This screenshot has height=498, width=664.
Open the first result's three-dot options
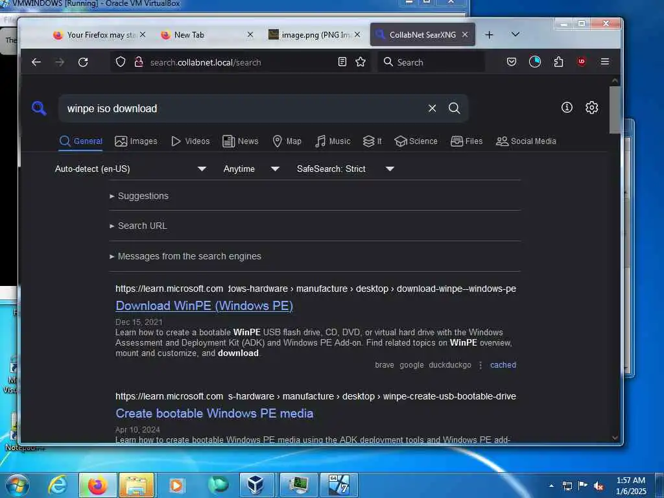click(x=480, y=365)
